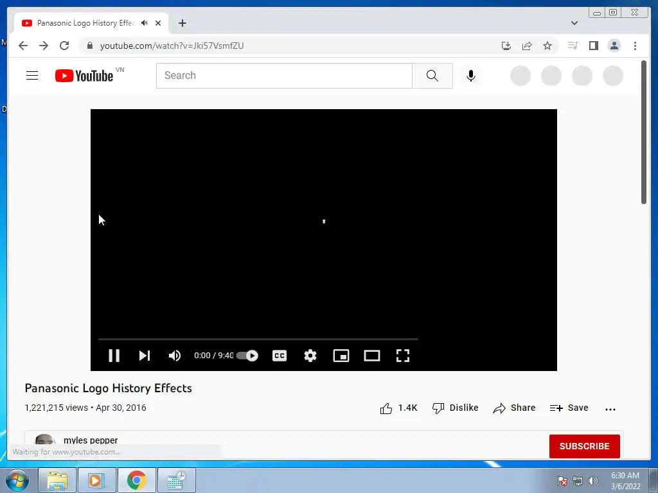Open more actions ellipsis menu

coord(610,409)
